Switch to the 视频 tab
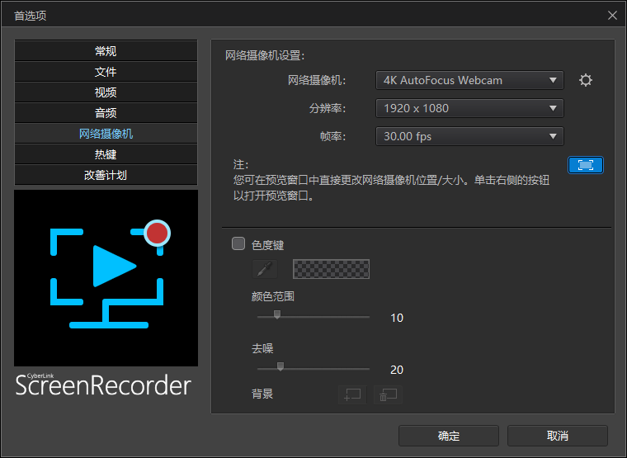627x458 pixels. point(106,92)
